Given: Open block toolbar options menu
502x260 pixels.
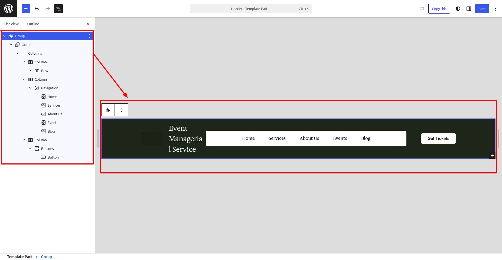Looking at the screenshot, I should click(x=121, y=110).
